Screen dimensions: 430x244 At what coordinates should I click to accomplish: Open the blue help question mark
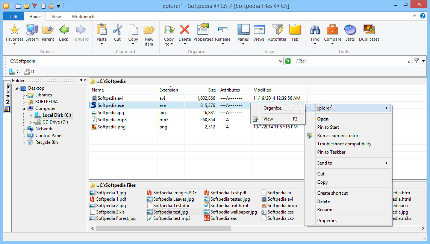(423, 16)
